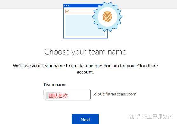Click the orange-outlined bar in the illustration
The width and height of the screenshot is (177, 124).
[80, 11]
